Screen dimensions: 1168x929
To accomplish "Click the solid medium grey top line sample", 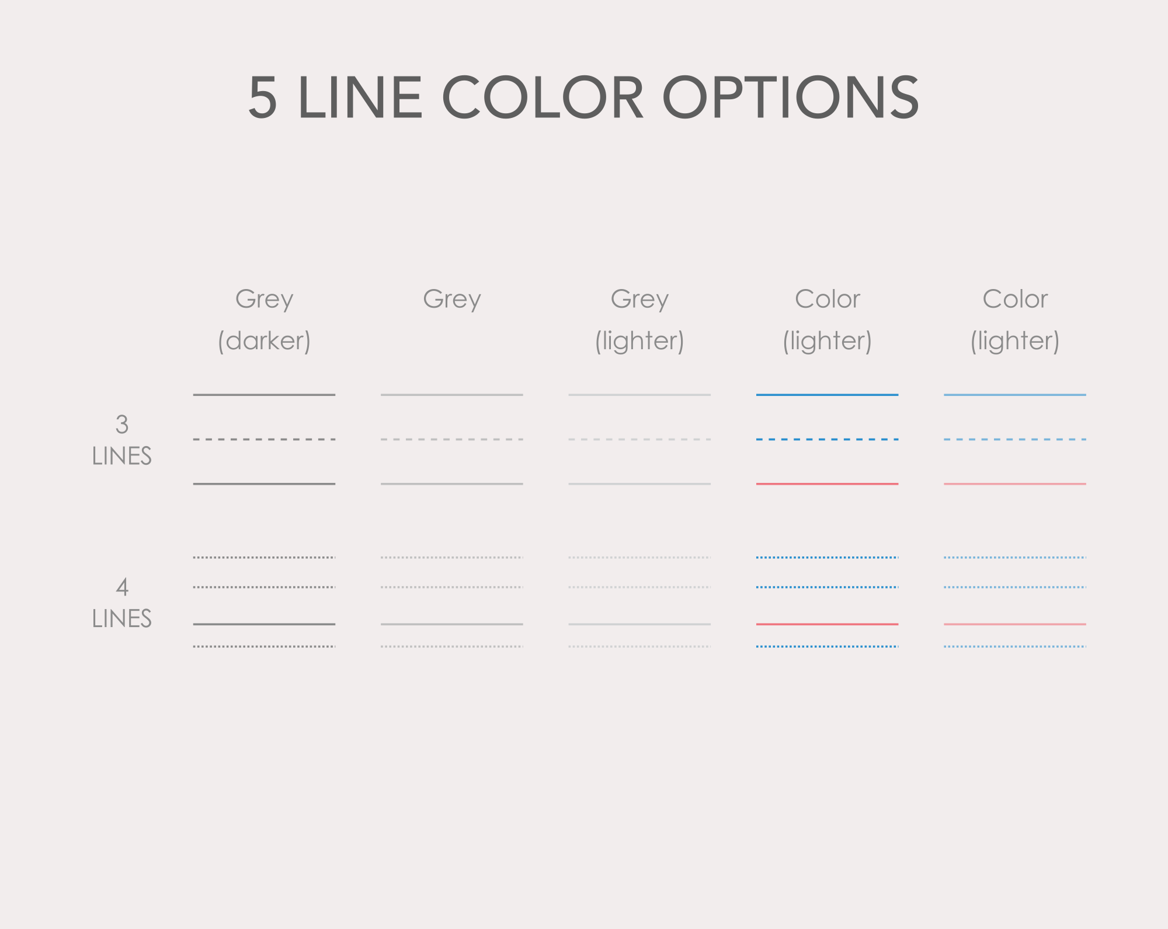I will pyautogui.click(x=452, y=395).
